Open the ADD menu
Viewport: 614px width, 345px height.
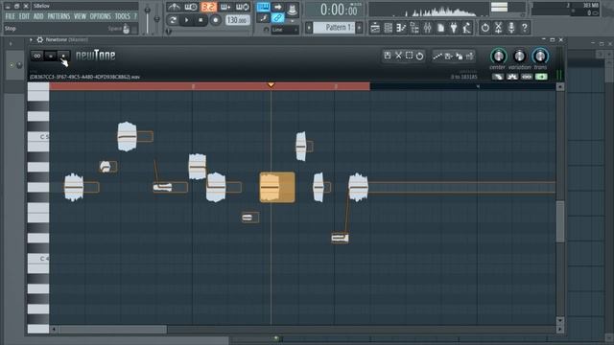38,16
